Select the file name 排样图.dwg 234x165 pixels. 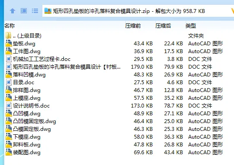coord(27,90)
